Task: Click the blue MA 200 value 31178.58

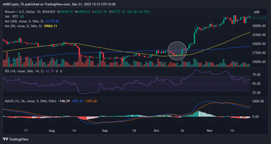Action: coord(51,21)
